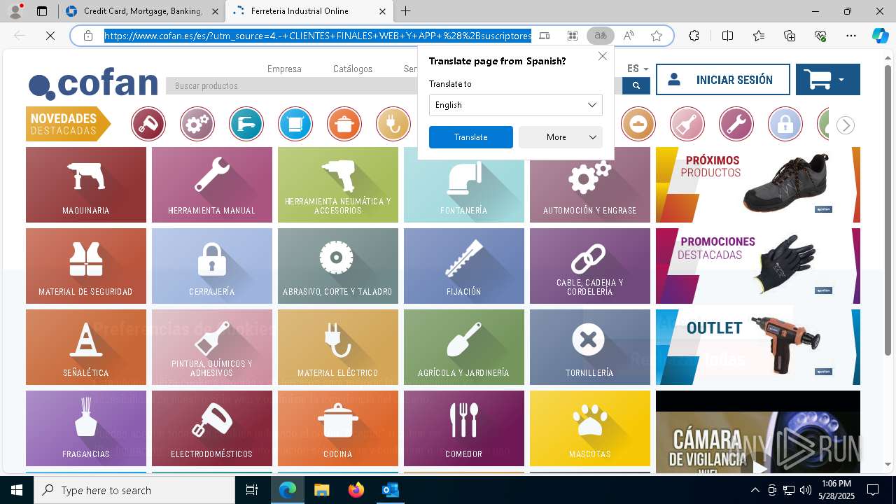Select Material de Seguridad tile

click(86, 266)
